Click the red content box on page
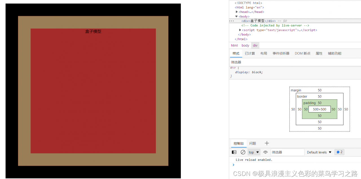This screenshot has width=361, height=179. click(x=93, y=91)
